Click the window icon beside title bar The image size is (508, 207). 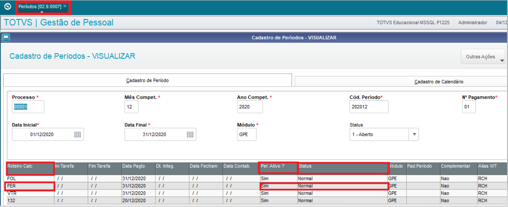(6, 38)
